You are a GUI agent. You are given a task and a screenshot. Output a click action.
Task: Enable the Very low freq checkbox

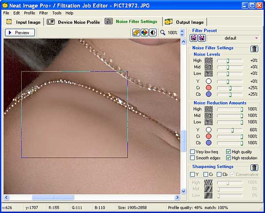click(192, 152)
